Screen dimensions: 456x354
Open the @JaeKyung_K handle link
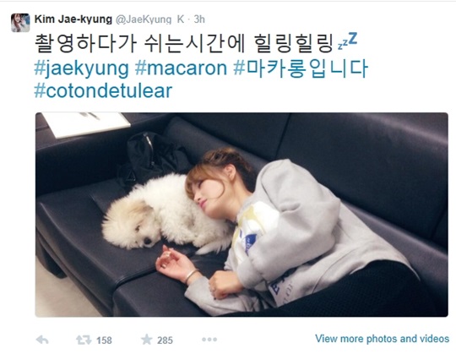pyautogui.click(x=149, y=19)
